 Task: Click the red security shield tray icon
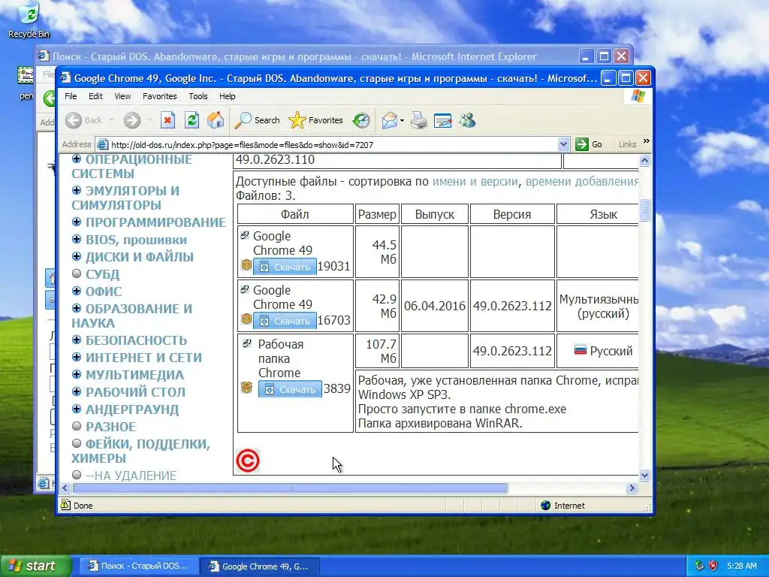click(713, 566)
